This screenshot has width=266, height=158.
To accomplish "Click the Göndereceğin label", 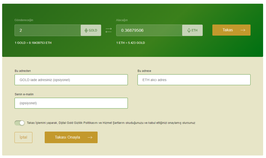I will click(x=24, y=20).
